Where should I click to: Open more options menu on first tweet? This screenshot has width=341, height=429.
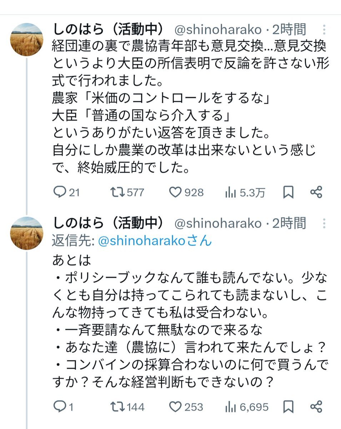(324, 29)
